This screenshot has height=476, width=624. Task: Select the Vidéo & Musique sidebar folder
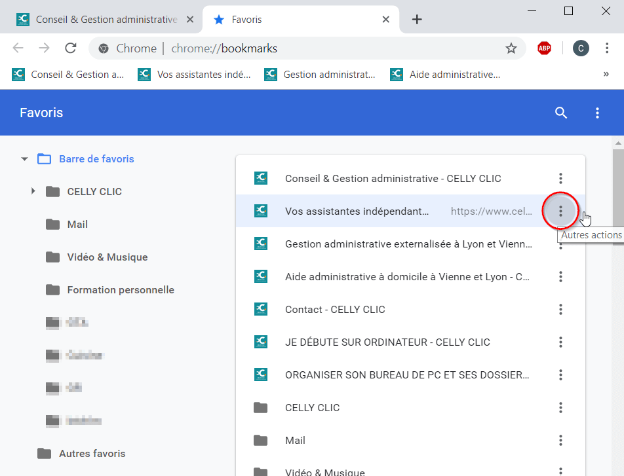(x=107, y=257)
